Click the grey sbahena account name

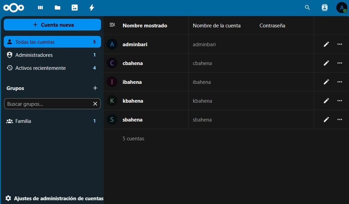tap(202, 120)
